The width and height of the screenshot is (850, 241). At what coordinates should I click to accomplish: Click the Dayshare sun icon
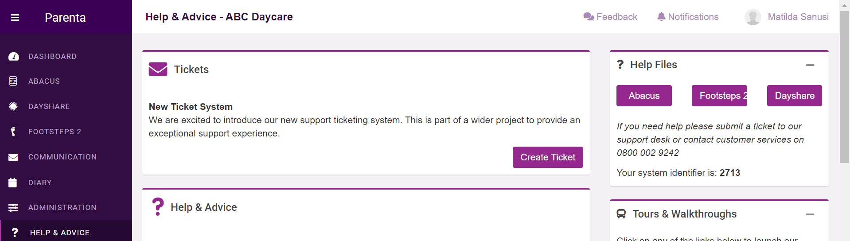click(13, 106)
